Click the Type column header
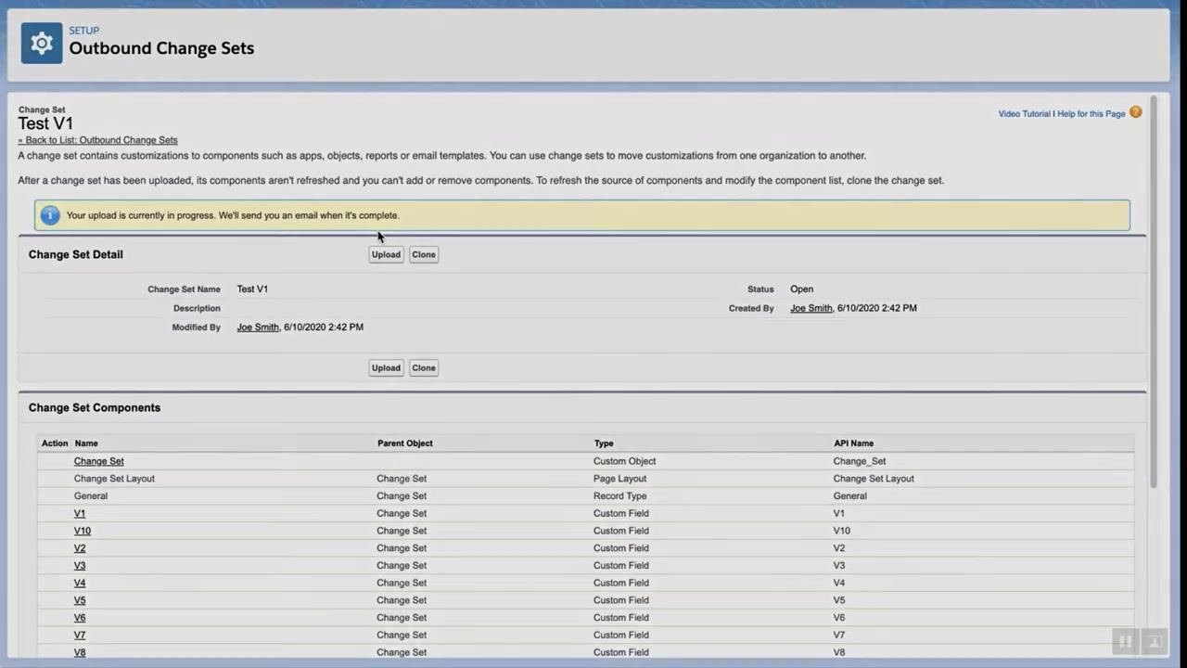This screenshot has height=668, width=1187. point(604,443)
